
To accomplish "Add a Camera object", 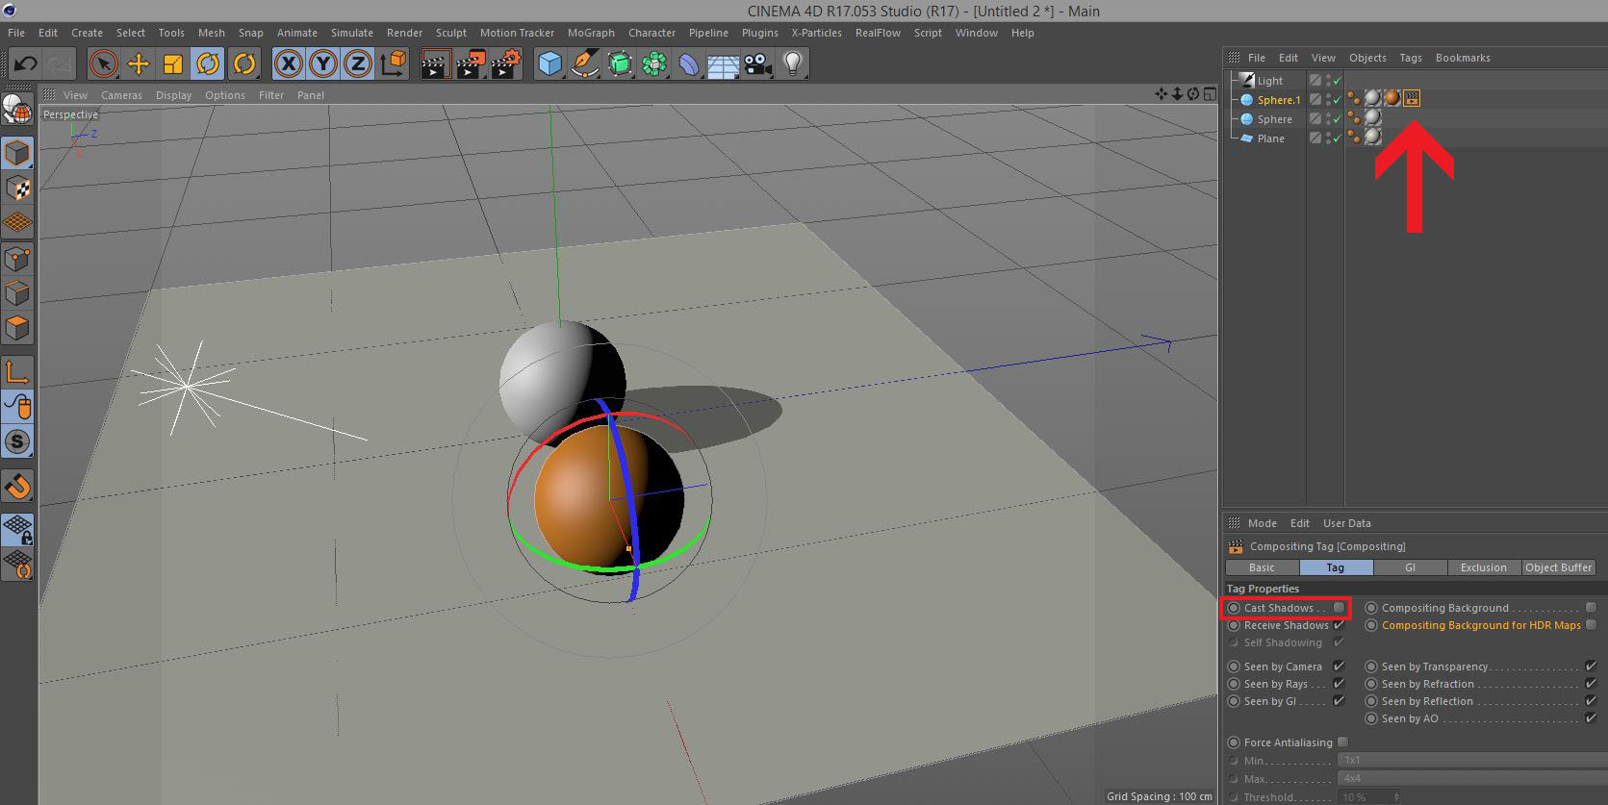I will [758, 64].
